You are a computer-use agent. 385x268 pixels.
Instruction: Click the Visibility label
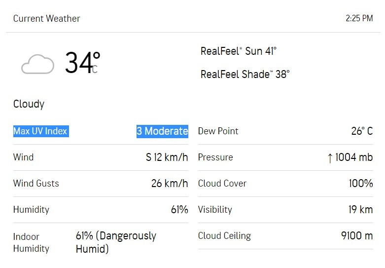pos(215,210)
